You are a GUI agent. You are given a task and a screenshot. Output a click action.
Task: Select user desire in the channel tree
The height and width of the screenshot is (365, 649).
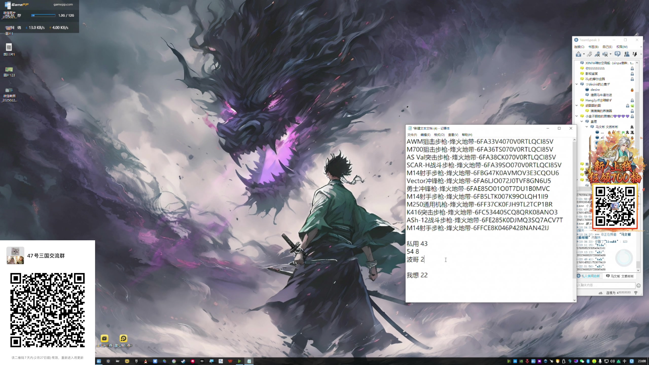595,89
